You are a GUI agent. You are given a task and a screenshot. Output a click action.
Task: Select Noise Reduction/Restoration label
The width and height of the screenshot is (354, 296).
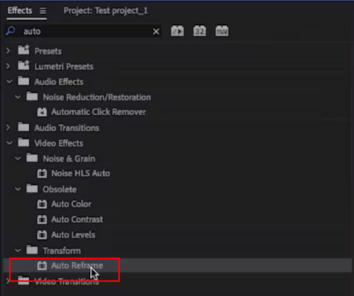[97, 97]
